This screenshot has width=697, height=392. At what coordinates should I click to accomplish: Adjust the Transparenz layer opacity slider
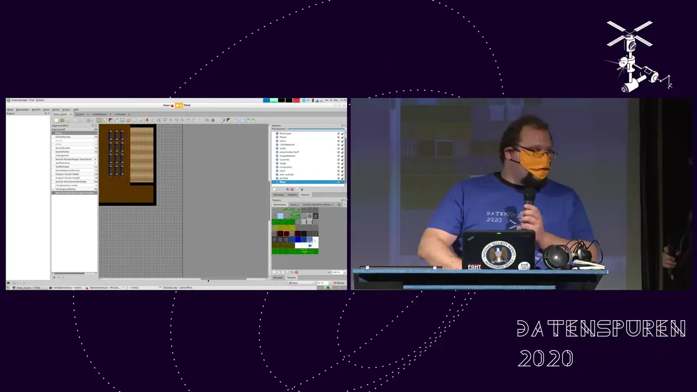click(x=316, y=129)
